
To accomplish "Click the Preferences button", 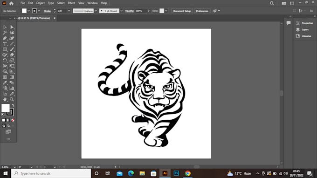I will pyautogui.click(x=202, y=11).
